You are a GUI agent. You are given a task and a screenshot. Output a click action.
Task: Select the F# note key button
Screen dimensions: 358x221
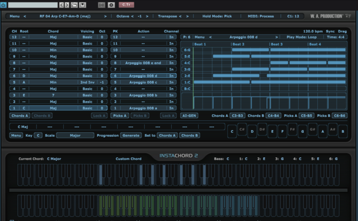292,129
